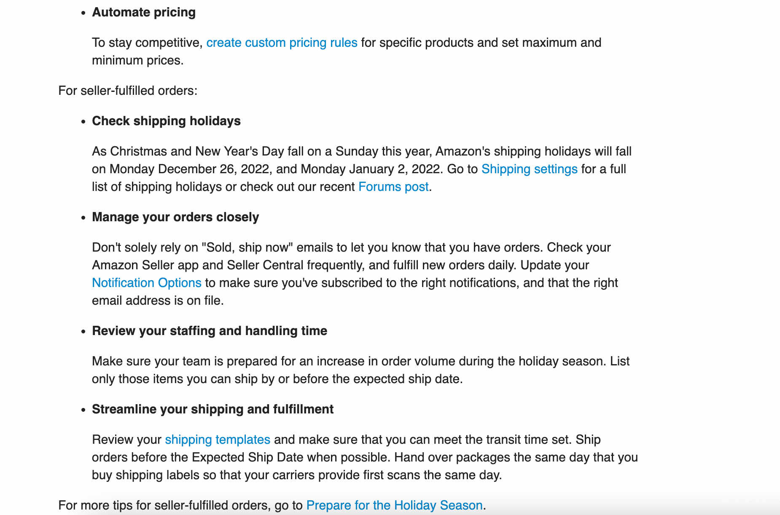Select Review your staffing and handling time heading

(210, 331)
